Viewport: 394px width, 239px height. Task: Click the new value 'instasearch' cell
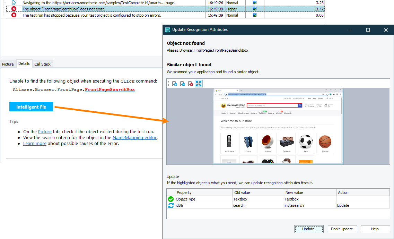(310, 205)
